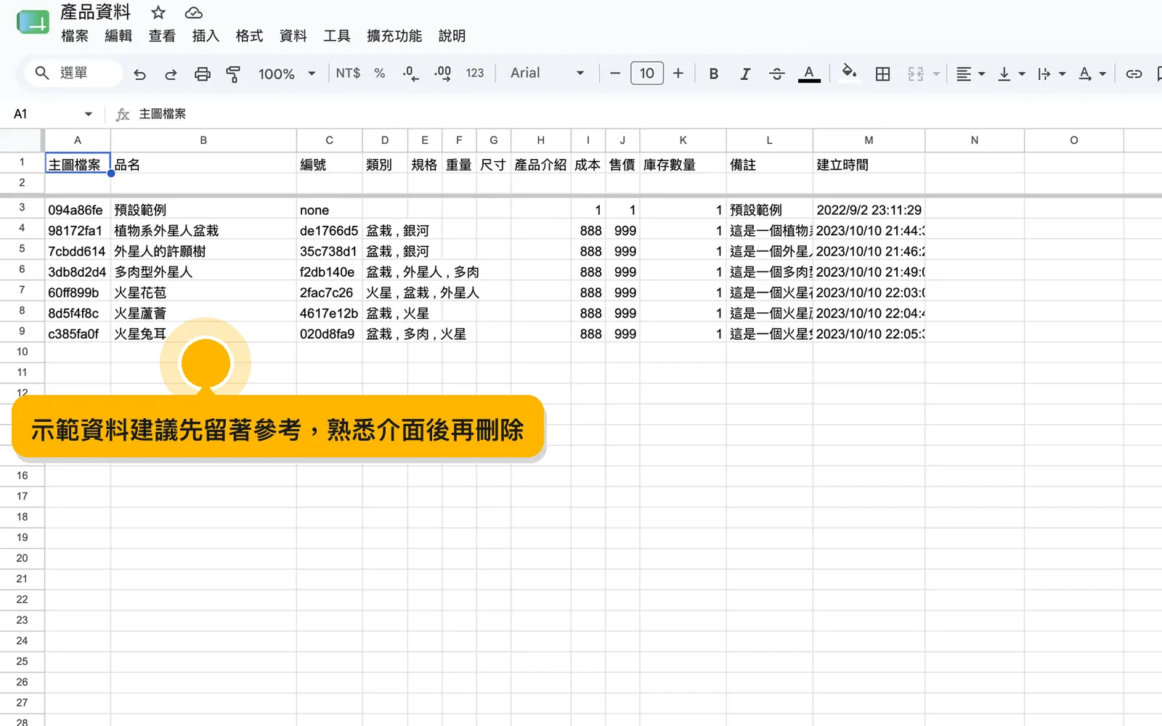Click the redo icon

pyautogui.click(x=171, y=74)
